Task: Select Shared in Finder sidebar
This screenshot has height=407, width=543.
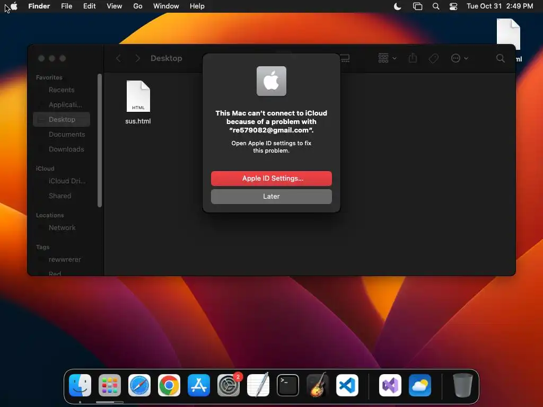Action: (x=62, y=196)
